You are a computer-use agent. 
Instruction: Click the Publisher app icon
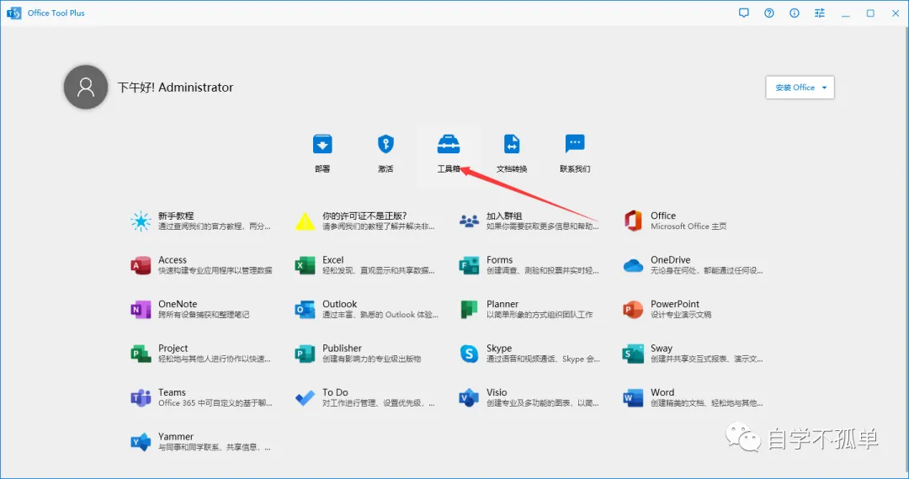tap(305, 354)
